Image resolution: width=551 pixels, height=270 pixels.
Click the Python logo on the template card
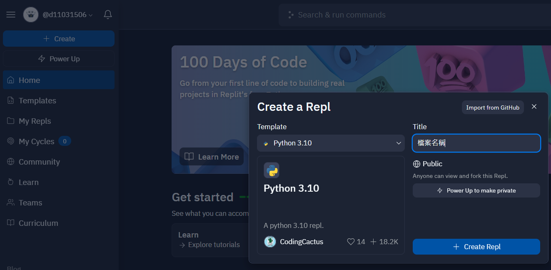tap(272, 170)
